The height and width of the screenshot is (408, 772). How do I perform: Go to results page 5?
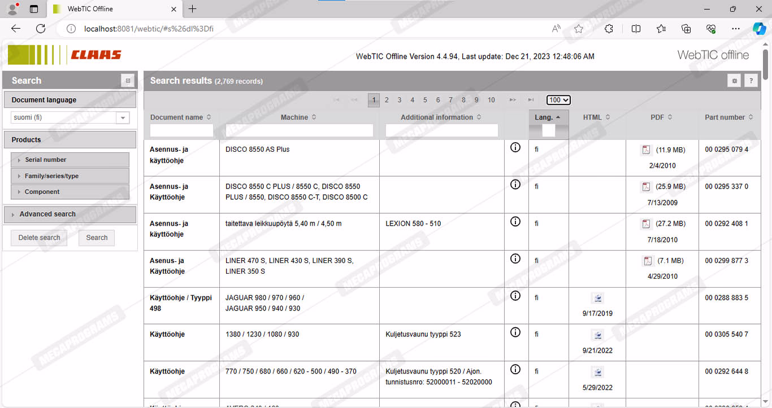coord(425,100)
